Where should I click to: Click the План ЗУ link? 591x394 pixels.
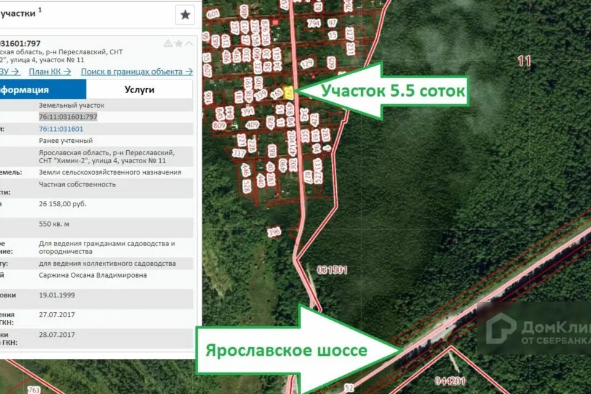coord(6,71)
